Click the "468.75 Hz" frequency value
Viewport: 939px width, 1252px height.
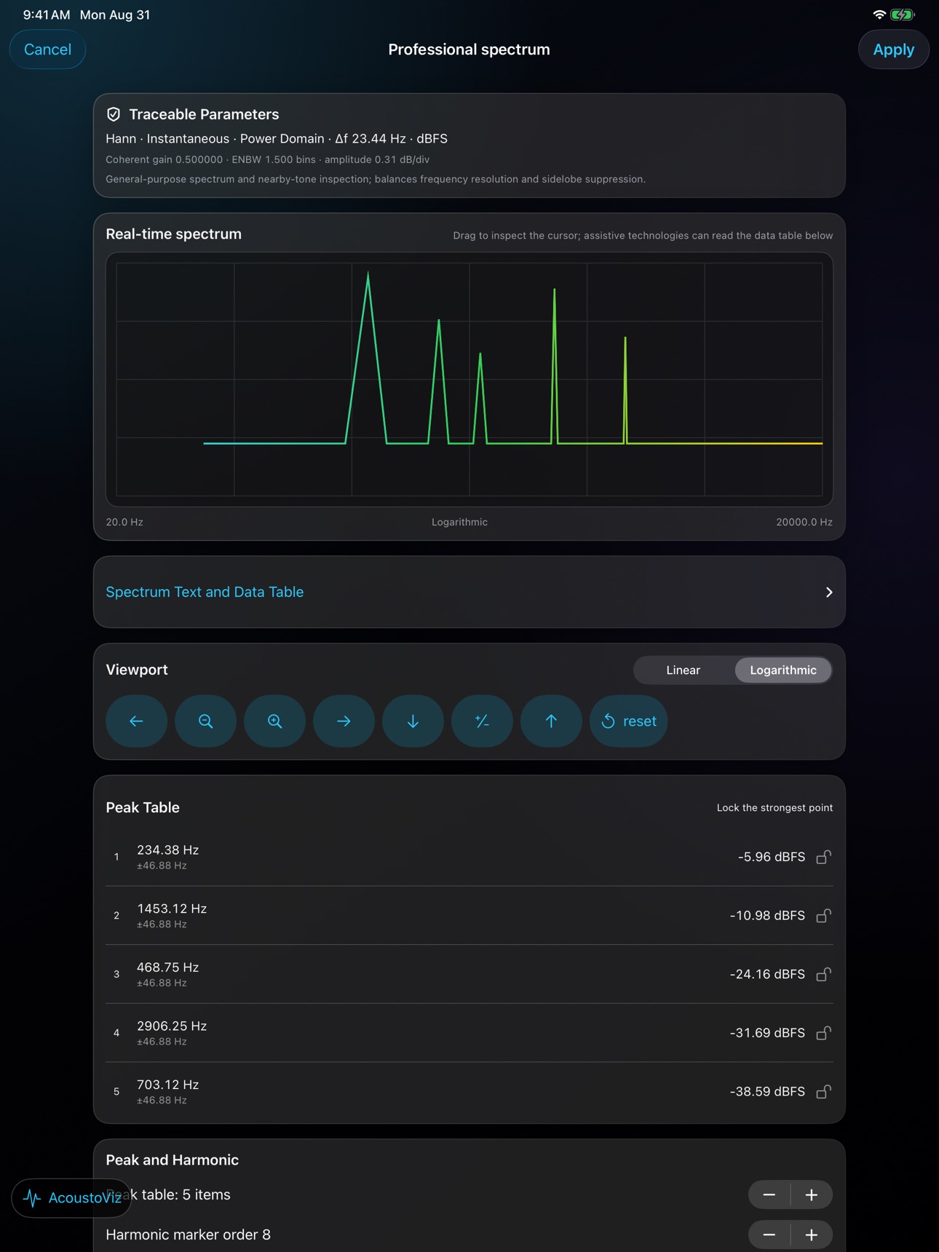tap(167, 967)
